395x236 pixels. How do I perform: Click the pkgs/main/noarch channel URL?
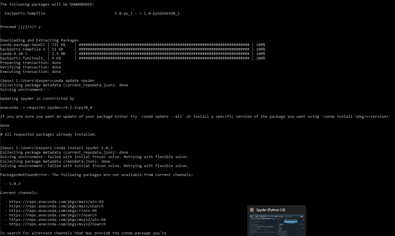click(x=56, y=206)
